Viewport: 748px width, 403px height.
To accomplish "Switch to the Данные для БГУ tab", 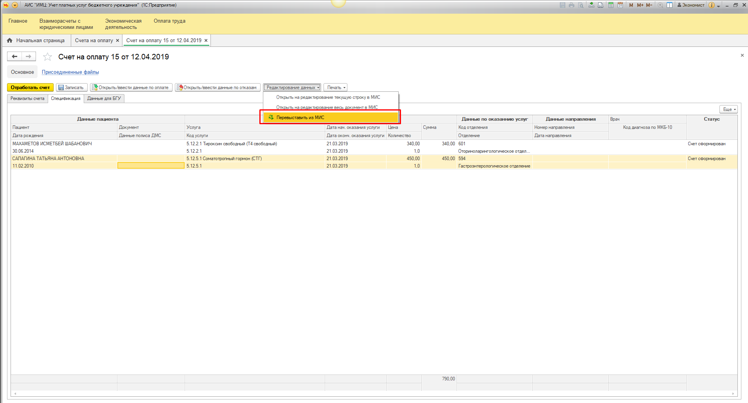I will pos(104,98).
